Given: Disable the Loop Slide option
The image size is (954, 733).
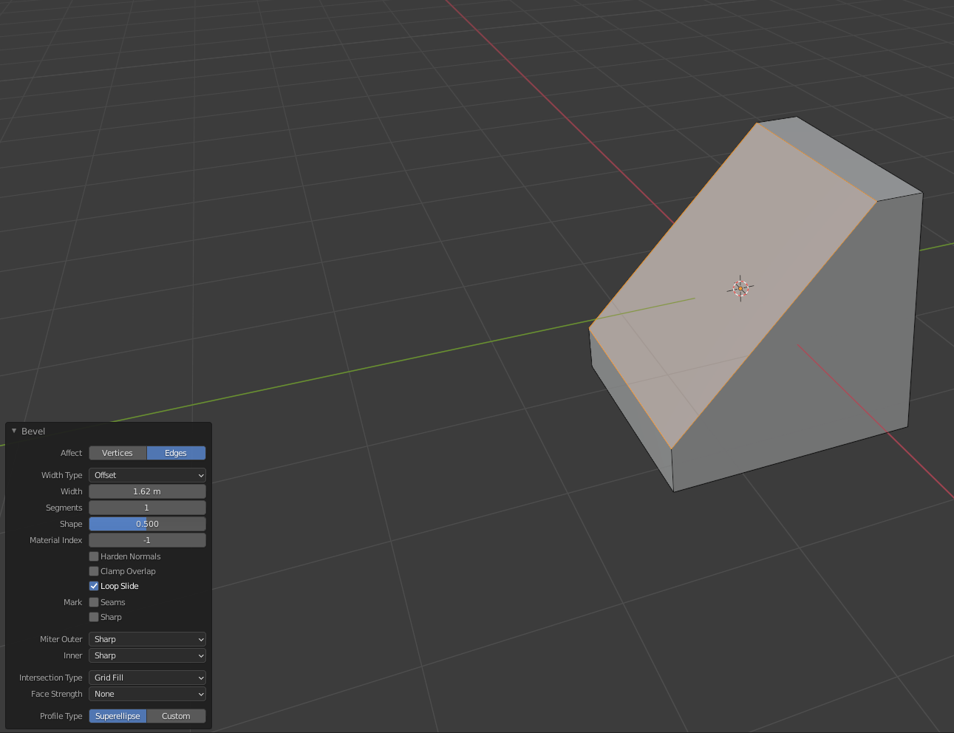Looking at the screenshot, I should pos(94,585).
